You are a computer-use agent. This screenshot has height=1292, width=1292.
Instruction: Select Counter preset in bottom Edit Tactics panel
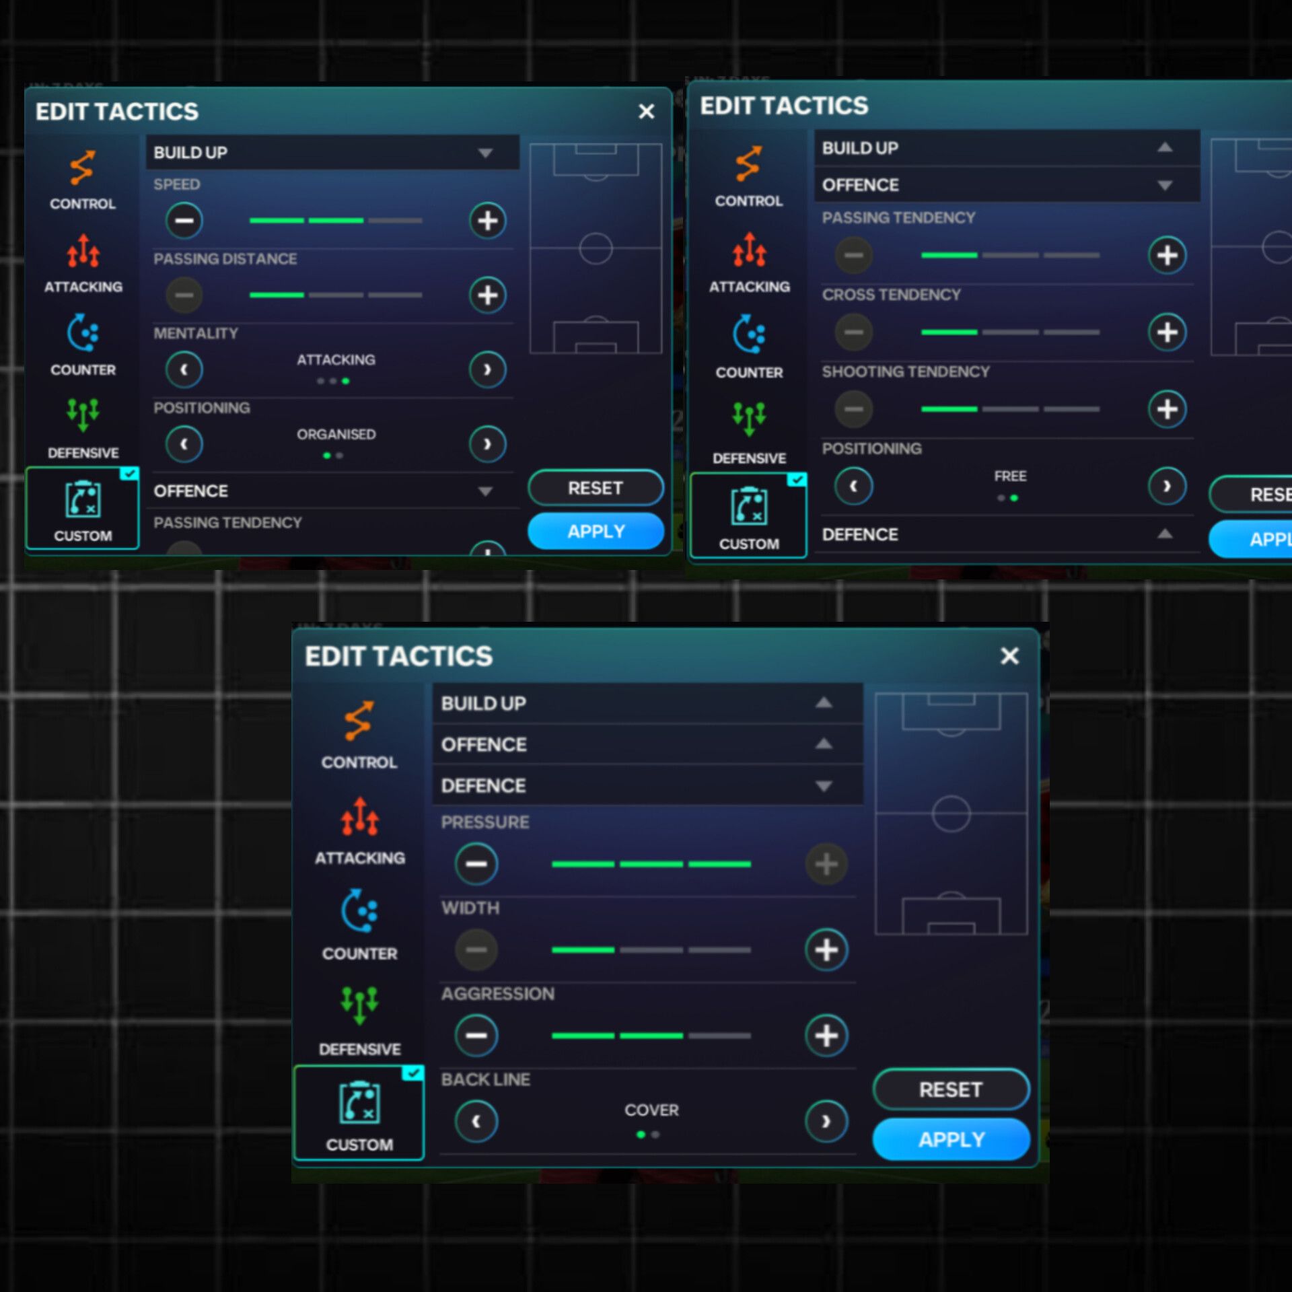click(x=359, y=926)
